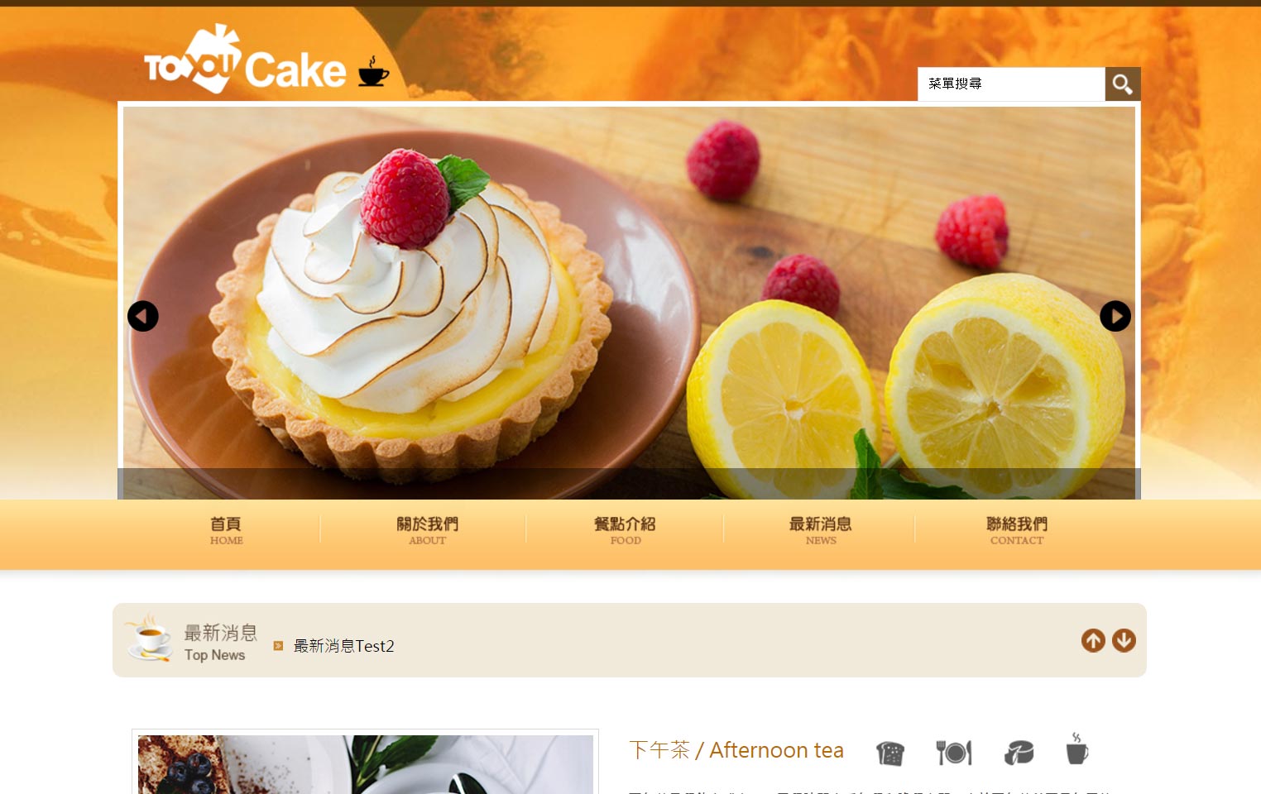This screenshot has width=1261, height=794.
Task: Select the hot drink cup icon
Action: tap(1077, 749)
